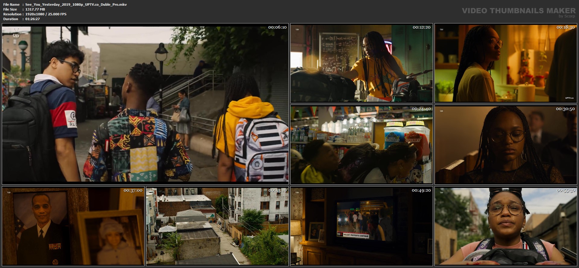Click the 'Duration' label
The image size is (579, 268).
tap(11, 19)
